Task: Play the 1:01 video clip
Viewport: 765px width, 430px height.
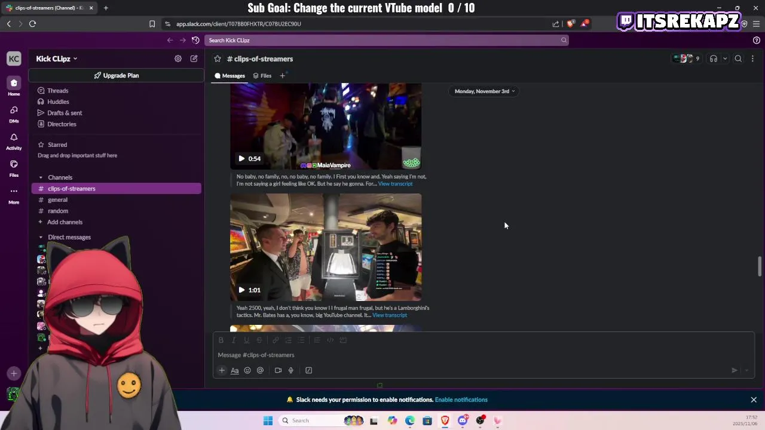Action: click(241, 290)
